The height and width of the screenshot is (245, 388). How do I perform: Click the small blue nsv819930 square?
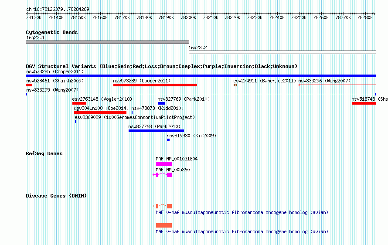click(x=168, y=140)
